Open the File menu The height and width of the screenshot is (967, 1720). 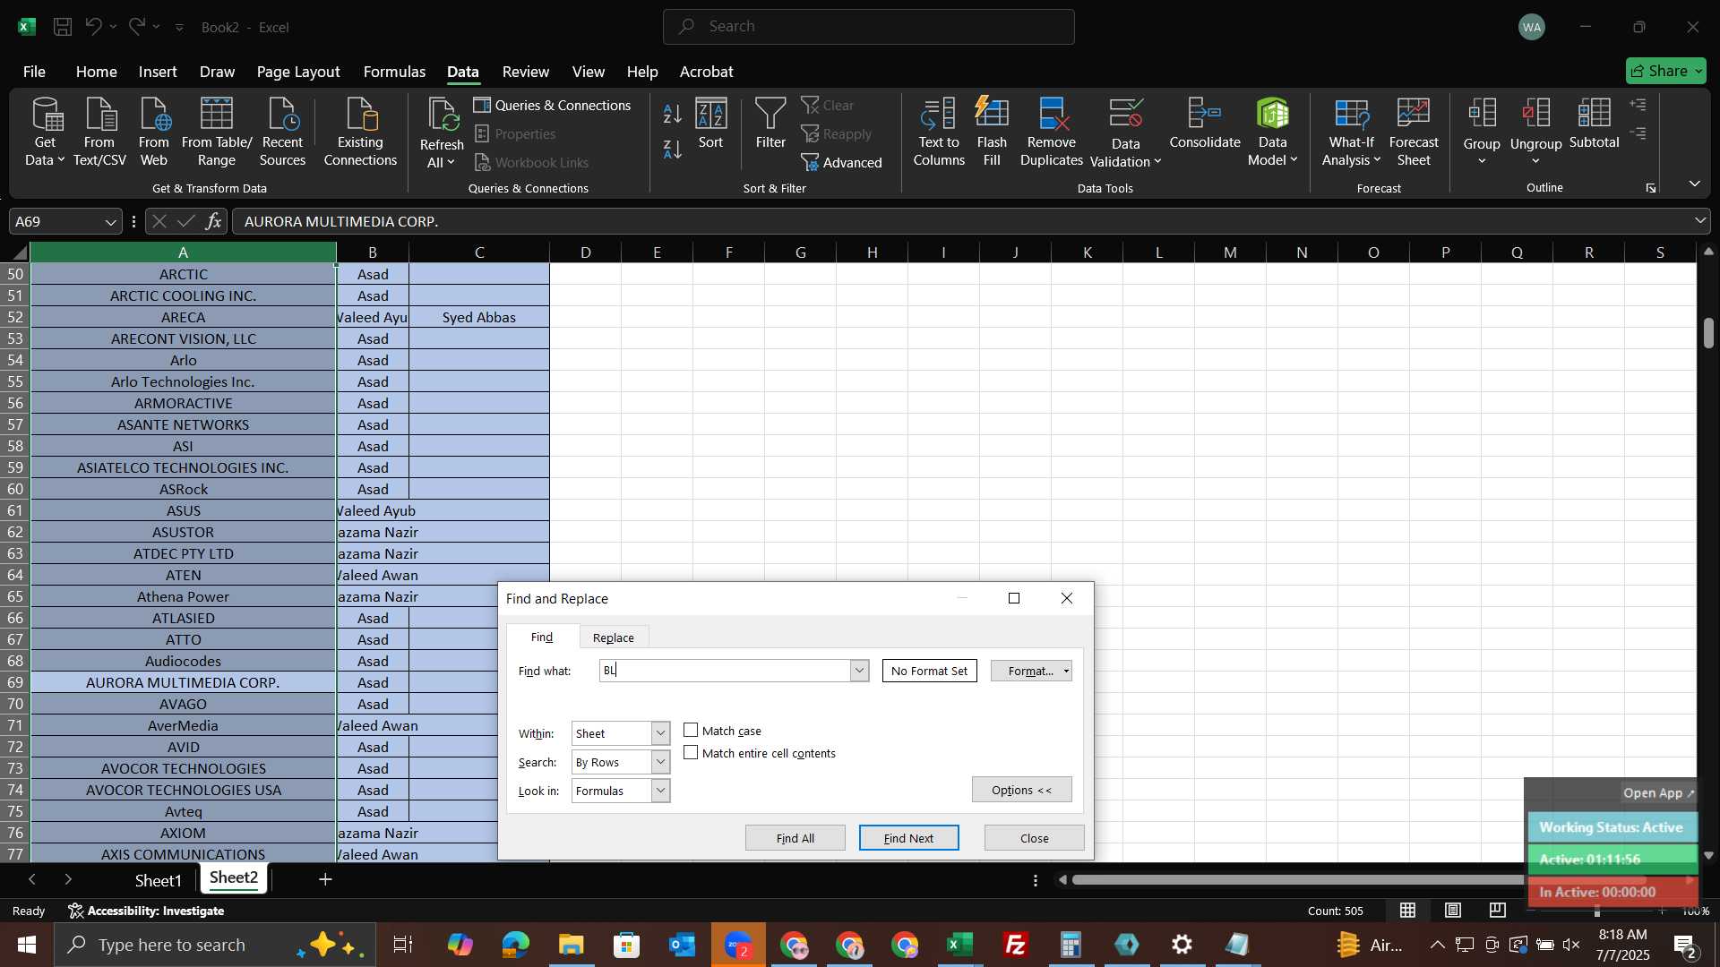(x=34, y=72)
